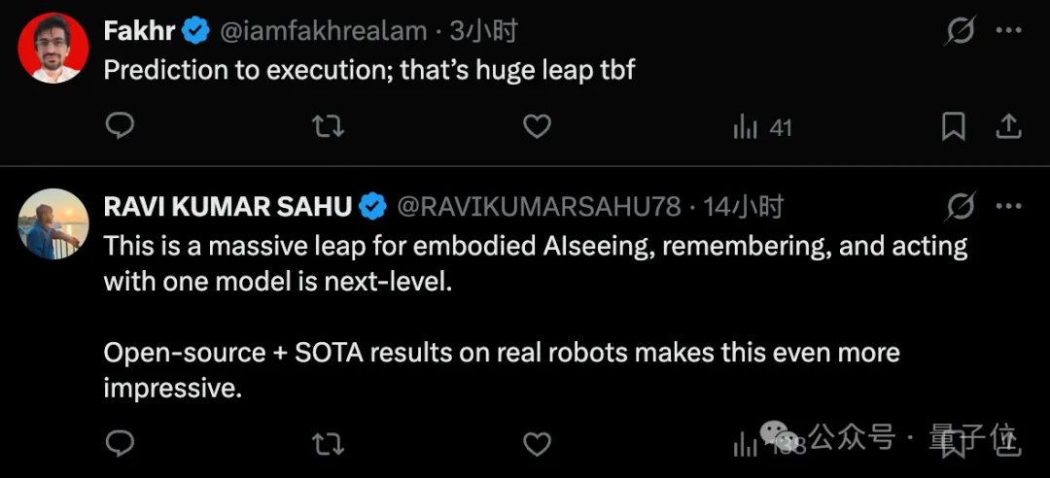Image resolution: width=1050 pixels, height=478 pixels.
Task: Click the 3小时 timestamp
Action: click(x=482, y=31)
